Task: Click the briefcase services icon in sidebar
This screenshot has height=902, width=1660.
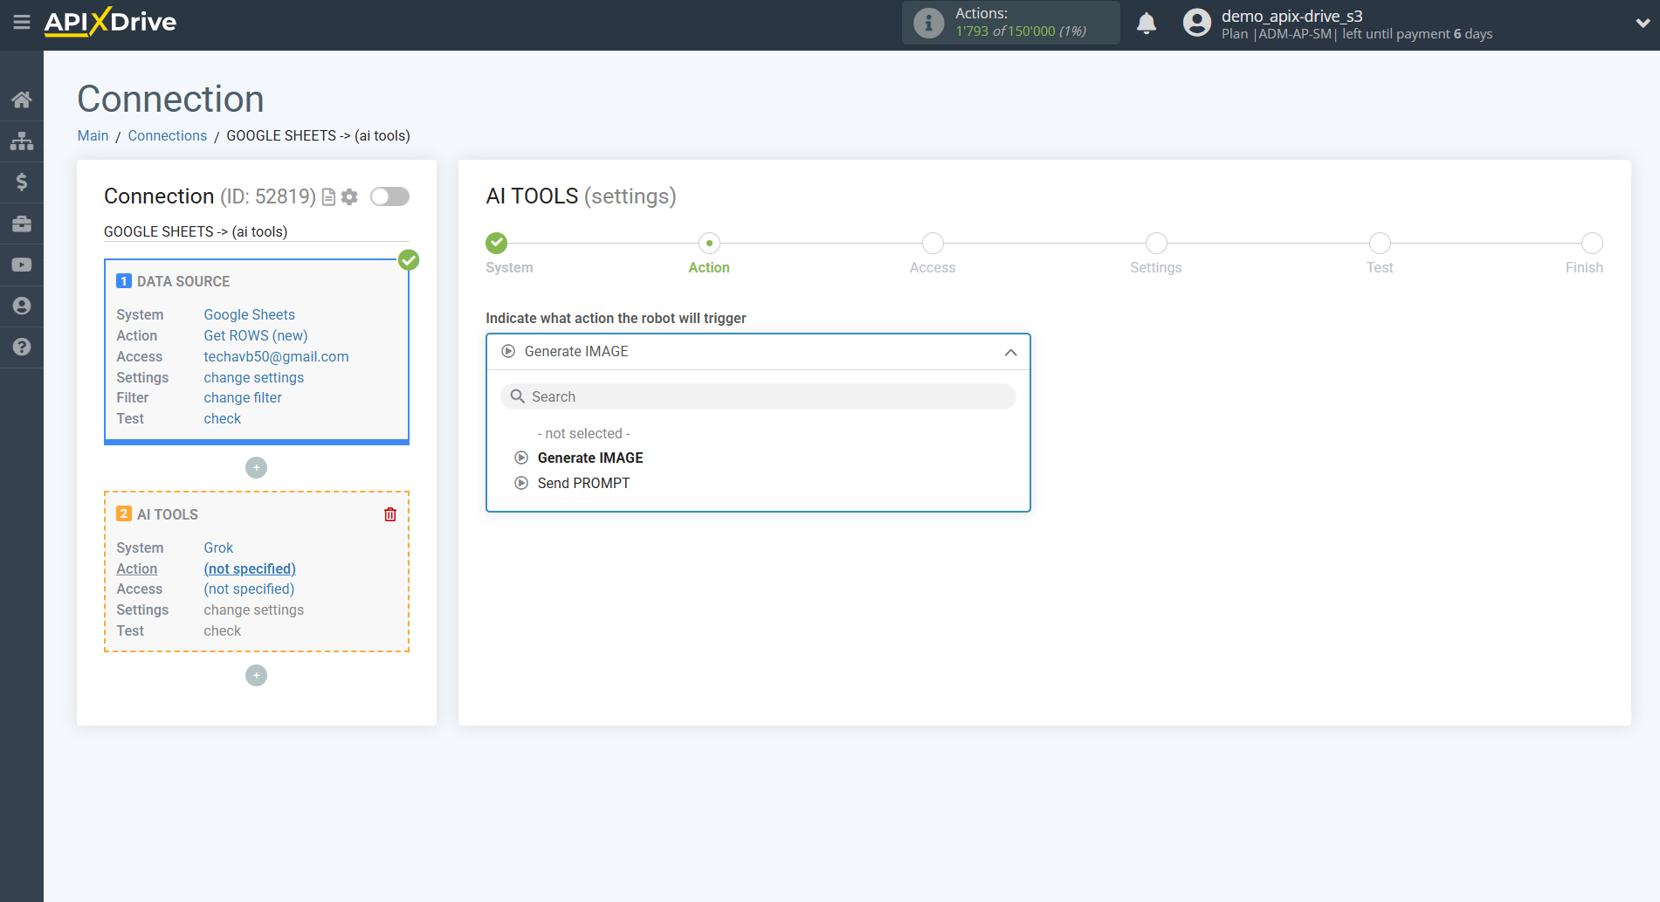Action: point(22,223)
